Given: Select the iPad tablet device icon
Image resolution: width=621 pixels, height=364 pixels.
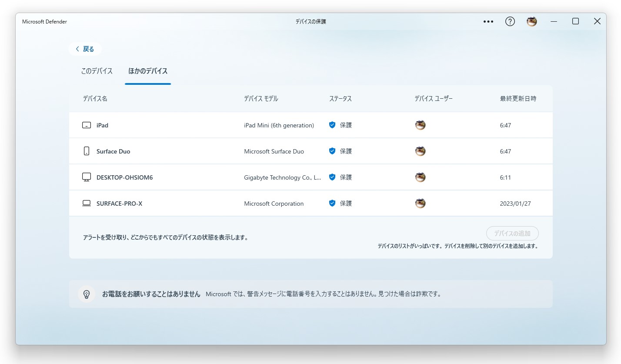Looking at the screenshot, I should [x=86, y=125].
